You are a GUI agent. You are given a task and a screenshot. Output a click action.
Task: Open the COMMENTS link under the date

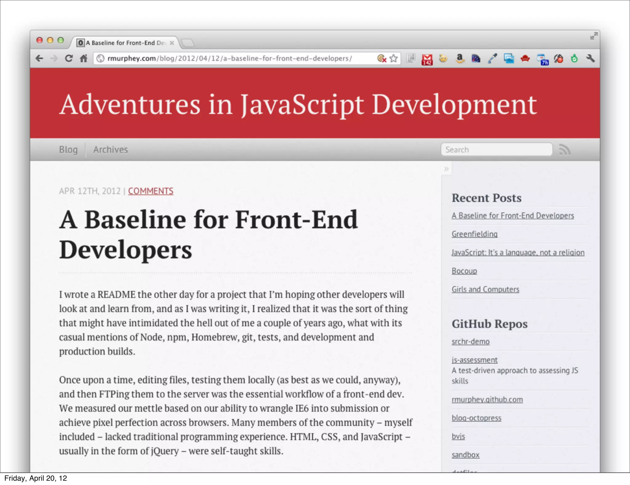[x=151, y=191]
